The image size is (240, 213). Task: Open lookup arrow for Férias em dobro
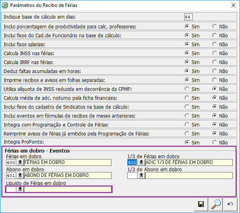[20, 162]
